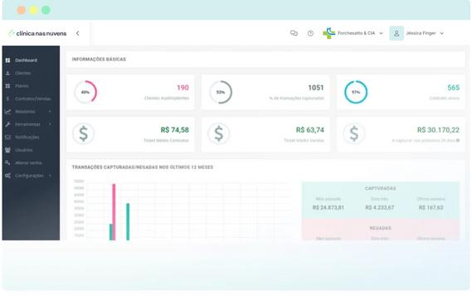
Task: Click the Notificações envelope icon
Action: [x=7, y=137]
